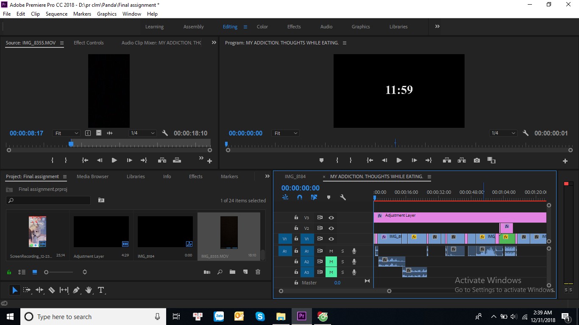The height and width of the screenshot is (325, 579).
Task: Toggle timeline Snap magnet icon
Action: [300, 197]
